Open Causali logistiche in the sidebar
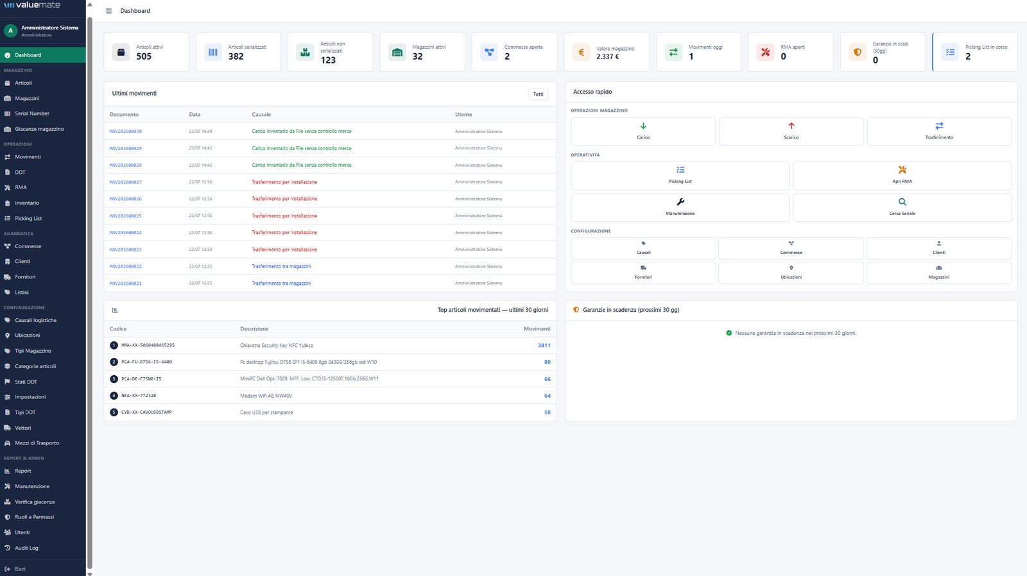 pyautogui.click(x=42, y=320)
